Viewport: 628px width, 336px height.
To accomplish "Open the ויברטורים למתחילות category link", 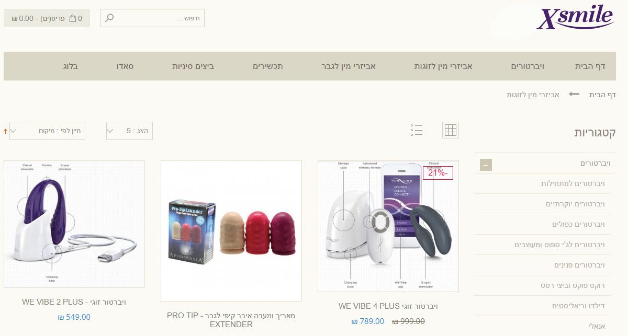I will tap(573, 183).
